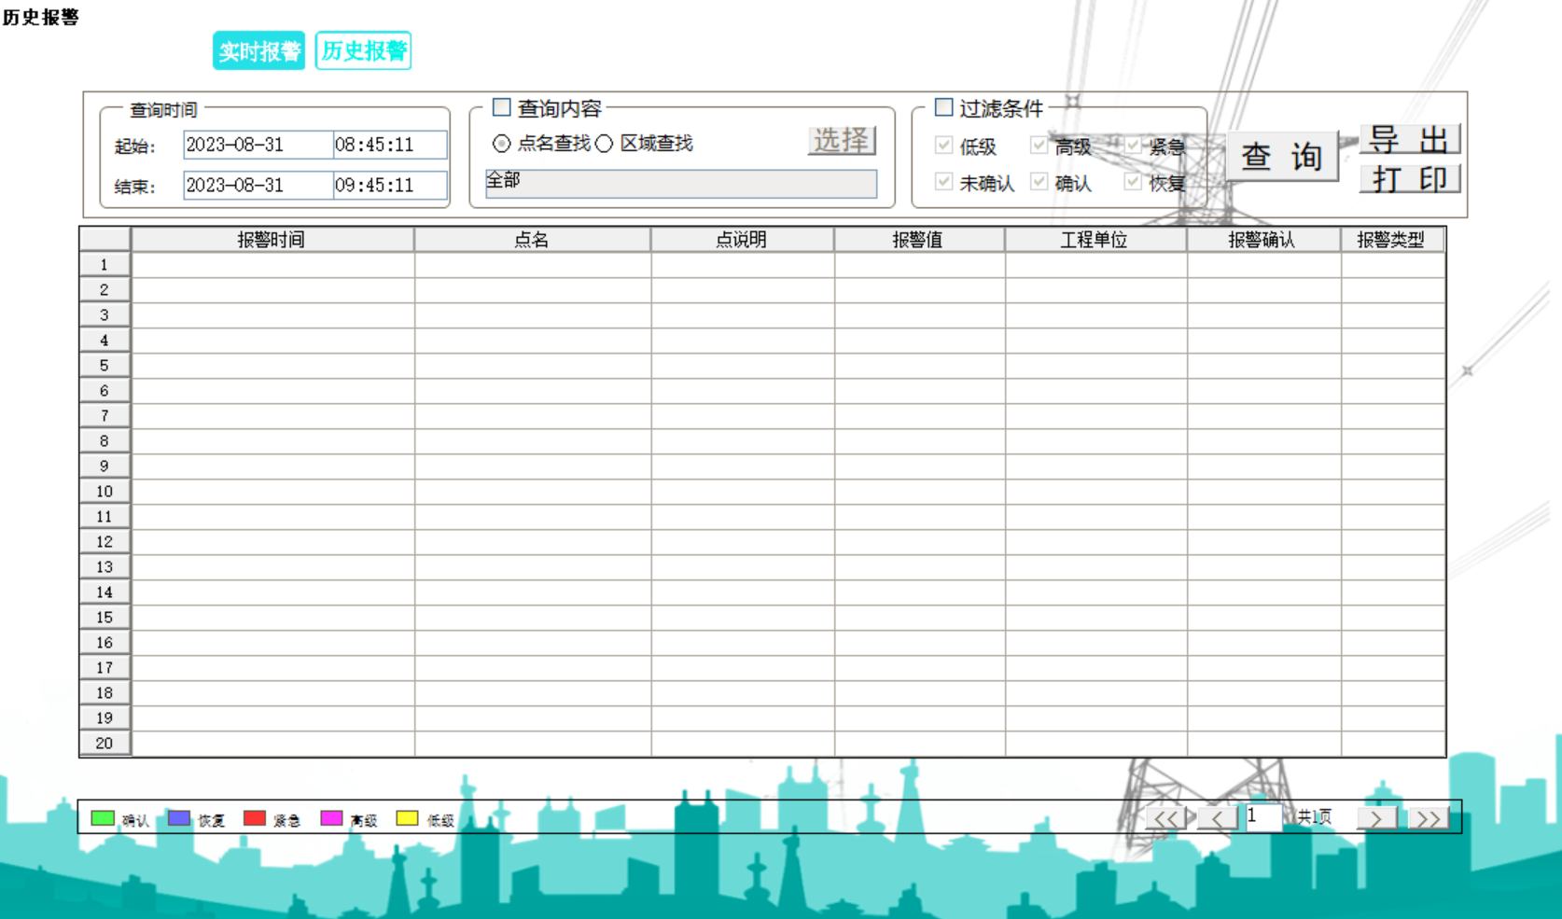Open the previous page with the left arrow
The width and height of the screenshot is (1562, 919).
(x=1216, y=817)
